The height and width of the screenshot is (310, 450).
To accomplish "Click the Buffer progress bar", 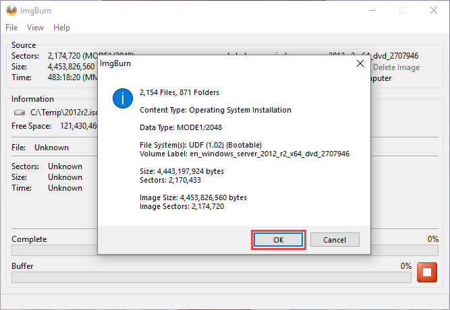I will (211, 277).
